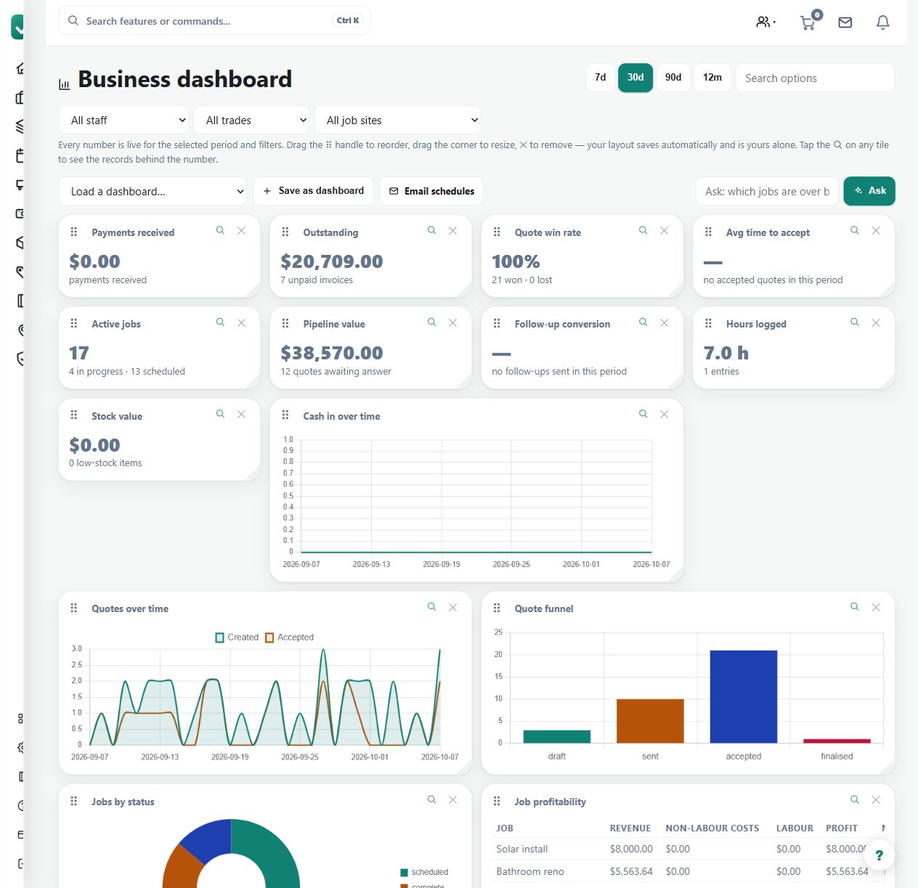
Task: Inspect records behind Follow-up conversion tile
Action: pos(643,322)
